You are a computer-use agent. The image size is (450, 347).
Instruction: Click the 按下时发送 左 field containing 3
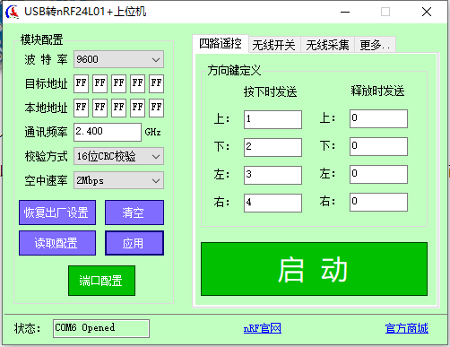pos(273,175)
